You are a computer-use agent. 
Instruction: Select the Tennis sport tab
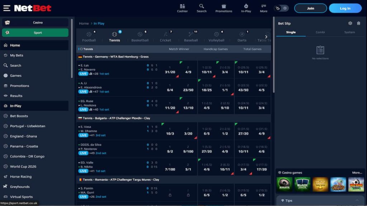[x=114, y=37]
